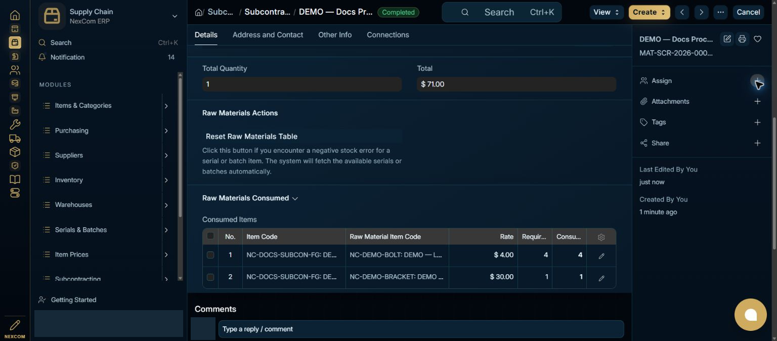Switch to the Address and Contact tab
Image resolution: width=777 pixels, height=341 pixels.
coord(268,35)
